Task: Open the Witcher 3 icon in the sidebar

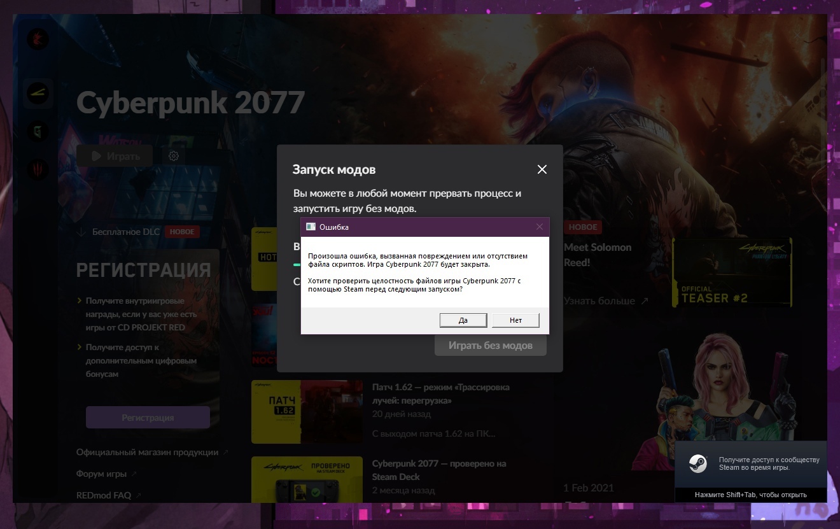Action: (x=38, y=170)
